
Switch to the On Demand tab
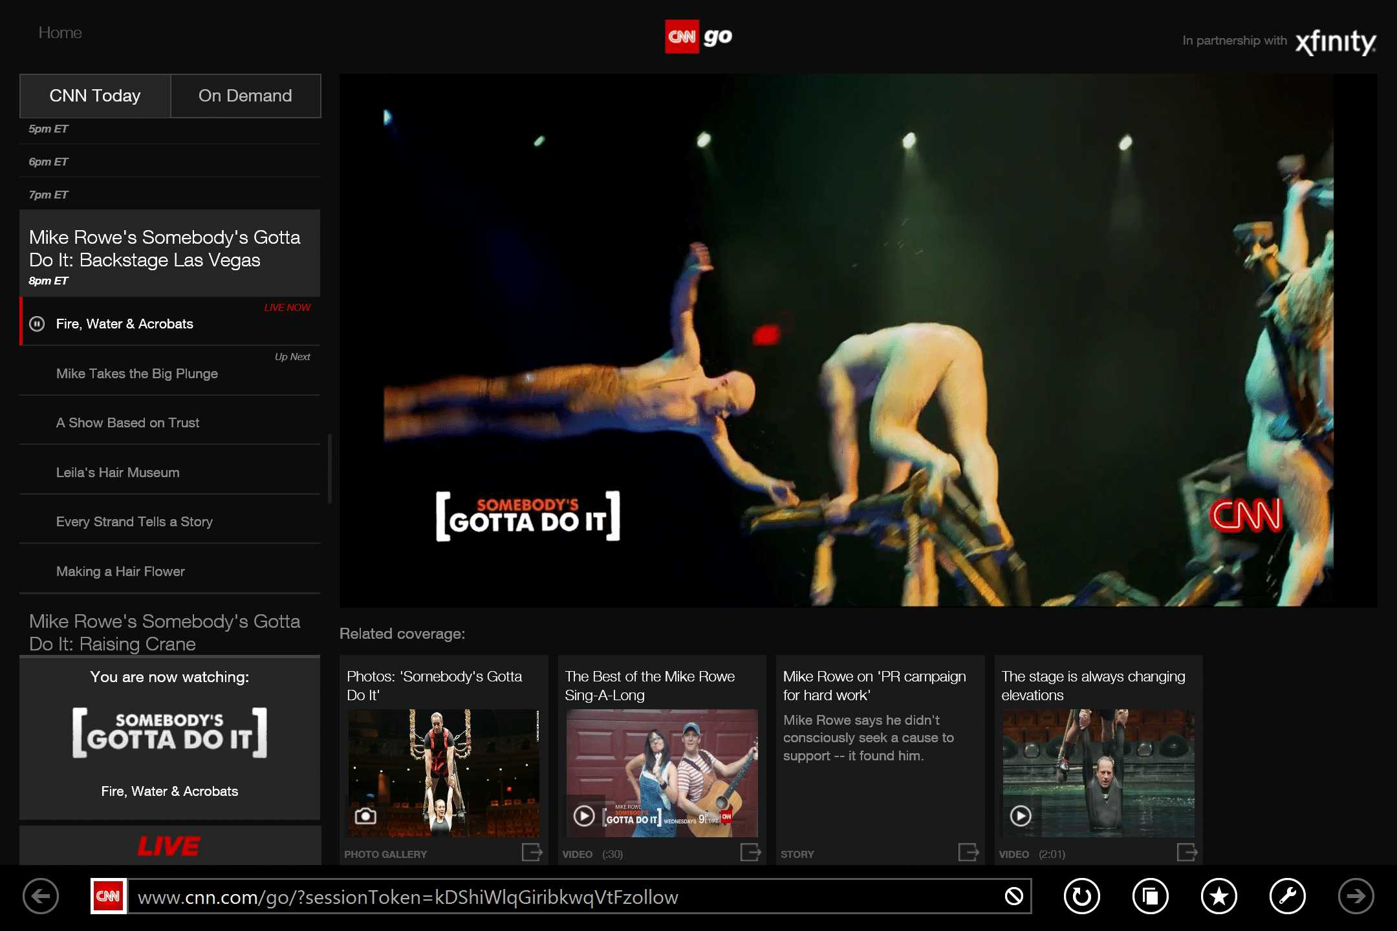click(245, 96)
